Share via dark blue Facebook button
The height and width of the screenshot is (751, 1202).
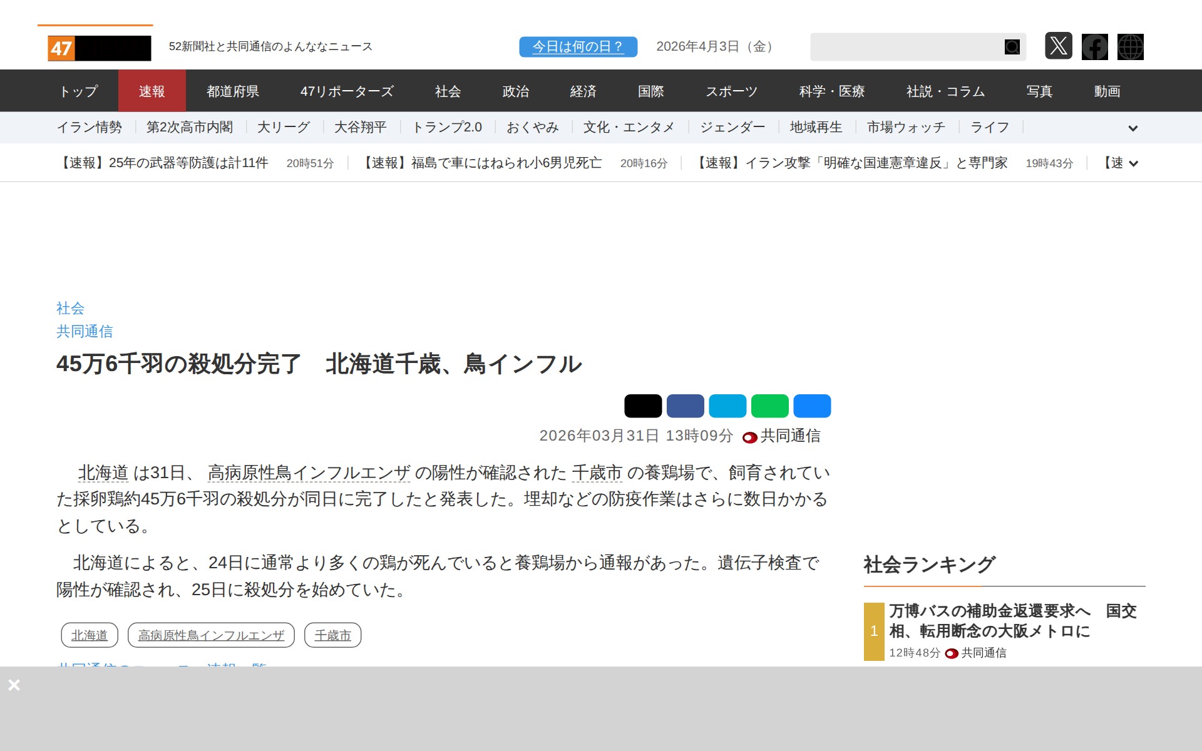(x=685, y=406)
